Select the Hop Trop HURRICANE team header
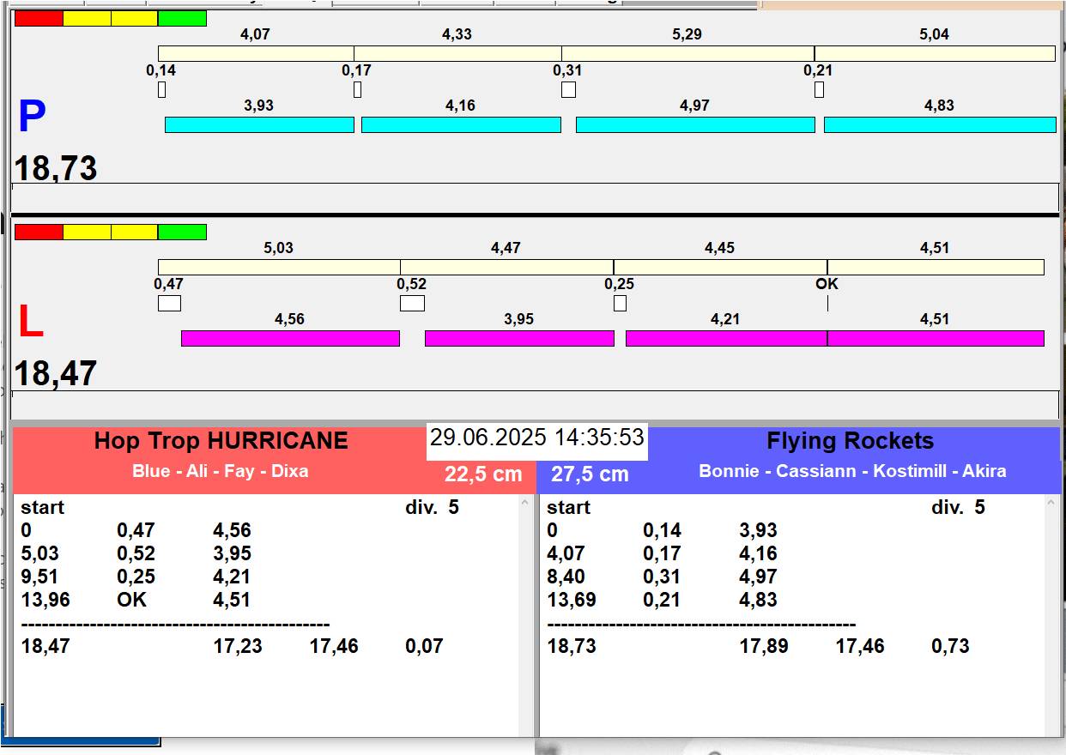The width and height of the screenshot is (1066, 755). pyautogui.click(x=221, y=441)
